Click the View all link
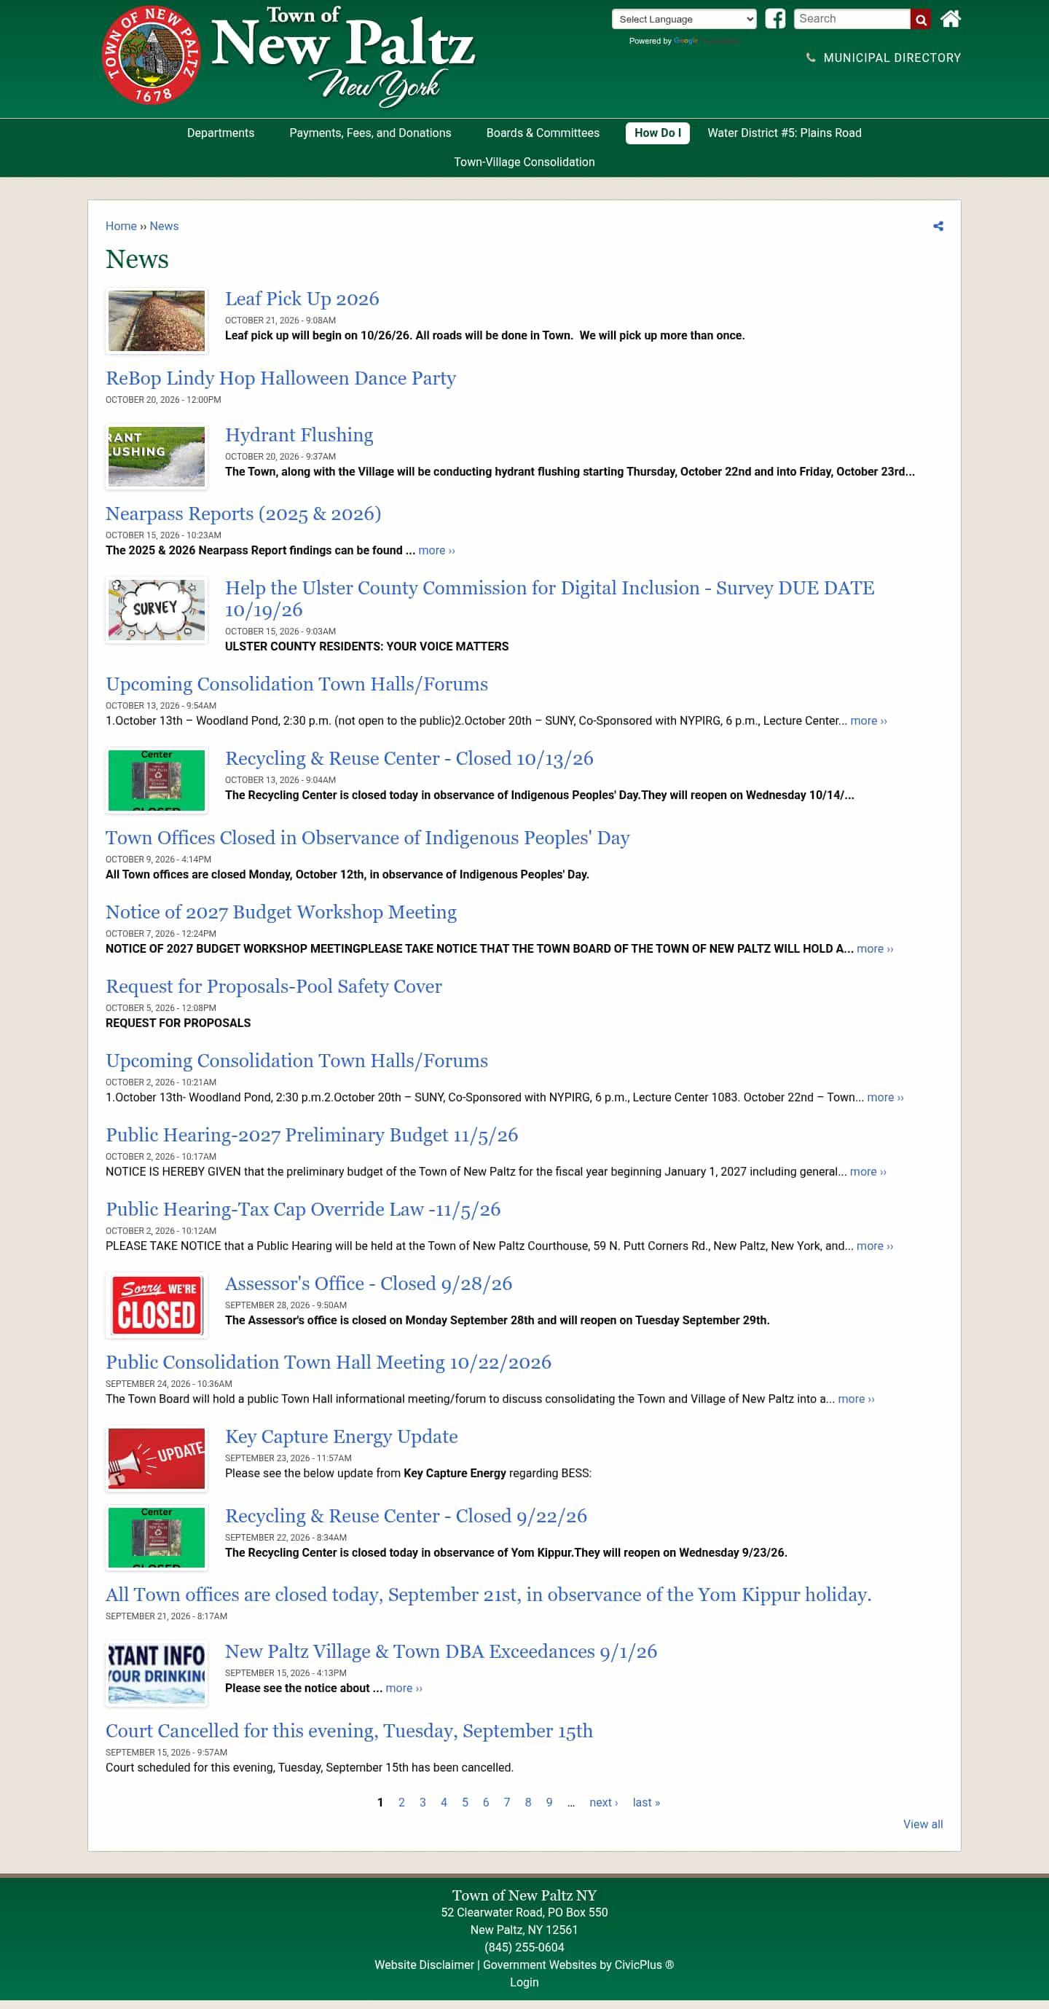This screenshot has width=1049, height=2009. (x=923, y=1824)
